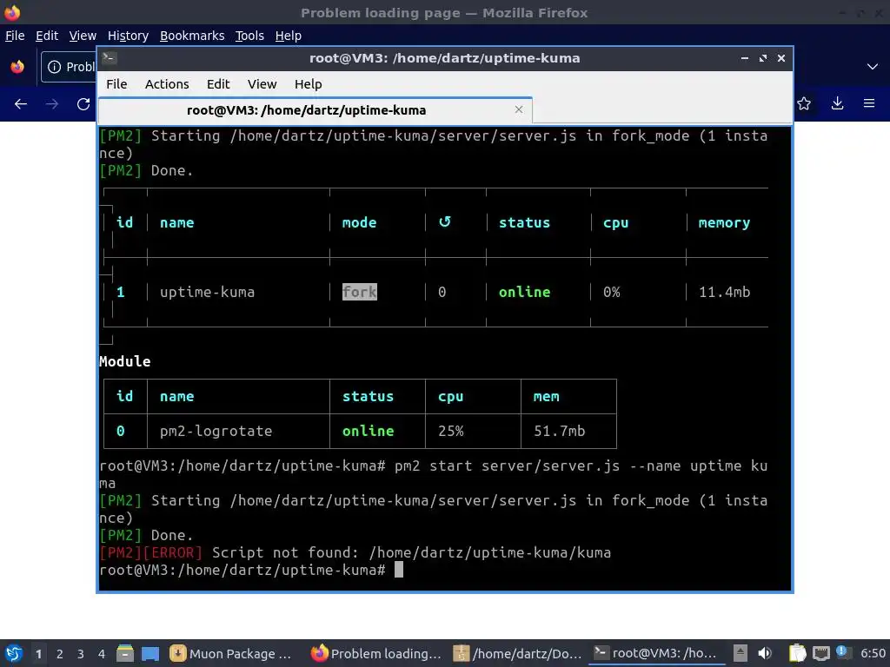Viewport: 890px width, 667px height.
Task: Click the show desktop icon in taskbar
Action: pyautogui.click(x=150, y=653)
